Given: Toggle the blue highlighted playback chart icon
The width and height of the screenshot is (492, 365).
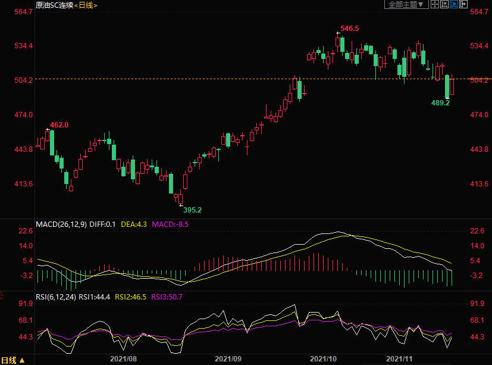Looking at the screenshot, I should (453, 5).
